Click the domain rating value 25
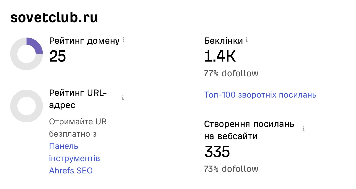 click(58, 56)
